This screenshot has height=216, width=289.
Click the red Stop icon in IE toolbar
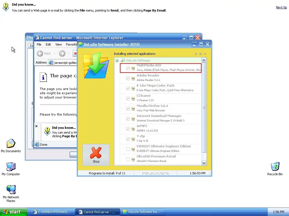[x=75, y=53]
